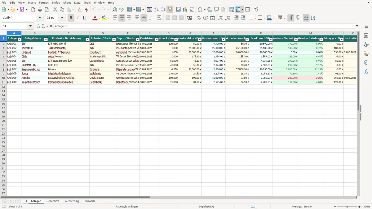This screenshot has width=372, height=209.
Task: Open the Produkt / Bezeichnung filter dropdown
Action: [87, 39]
